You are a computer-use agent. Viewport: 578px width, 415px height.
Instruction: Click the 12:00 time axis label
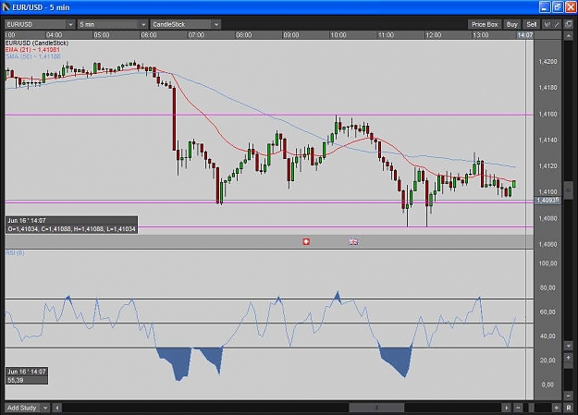coord(433,35)
